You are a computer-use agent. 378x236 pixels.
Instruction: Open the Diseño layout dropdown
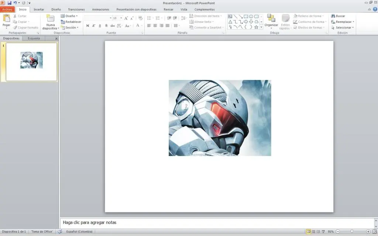(x=69, y=16)
